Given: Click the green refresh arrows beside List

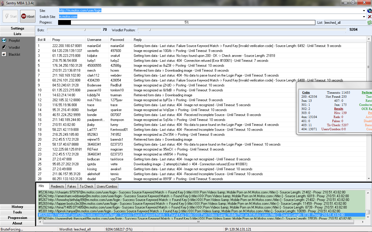Looking at the screenshot, I should pos(369,22).
